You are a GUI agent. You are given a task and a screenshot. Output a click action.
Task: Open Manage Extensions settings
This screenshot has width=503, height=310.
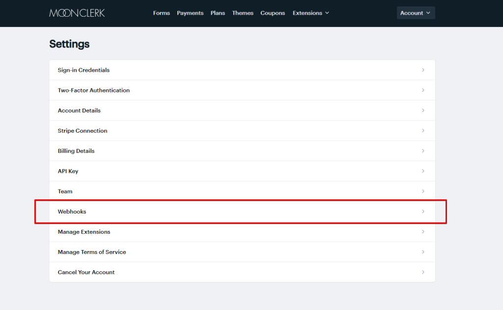pyautogui.click(x=84, y=232)
